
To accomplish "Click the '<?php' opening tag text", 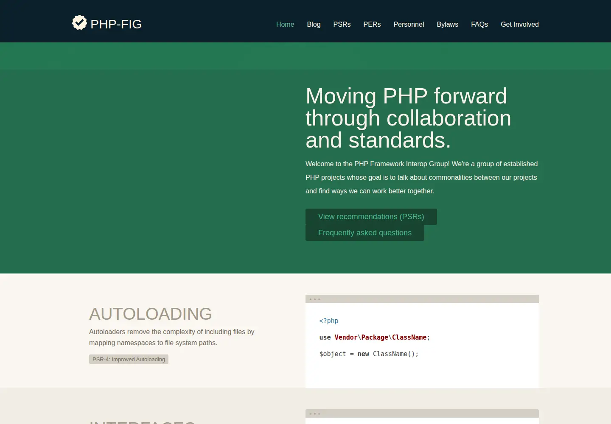I will coord(329,321).
